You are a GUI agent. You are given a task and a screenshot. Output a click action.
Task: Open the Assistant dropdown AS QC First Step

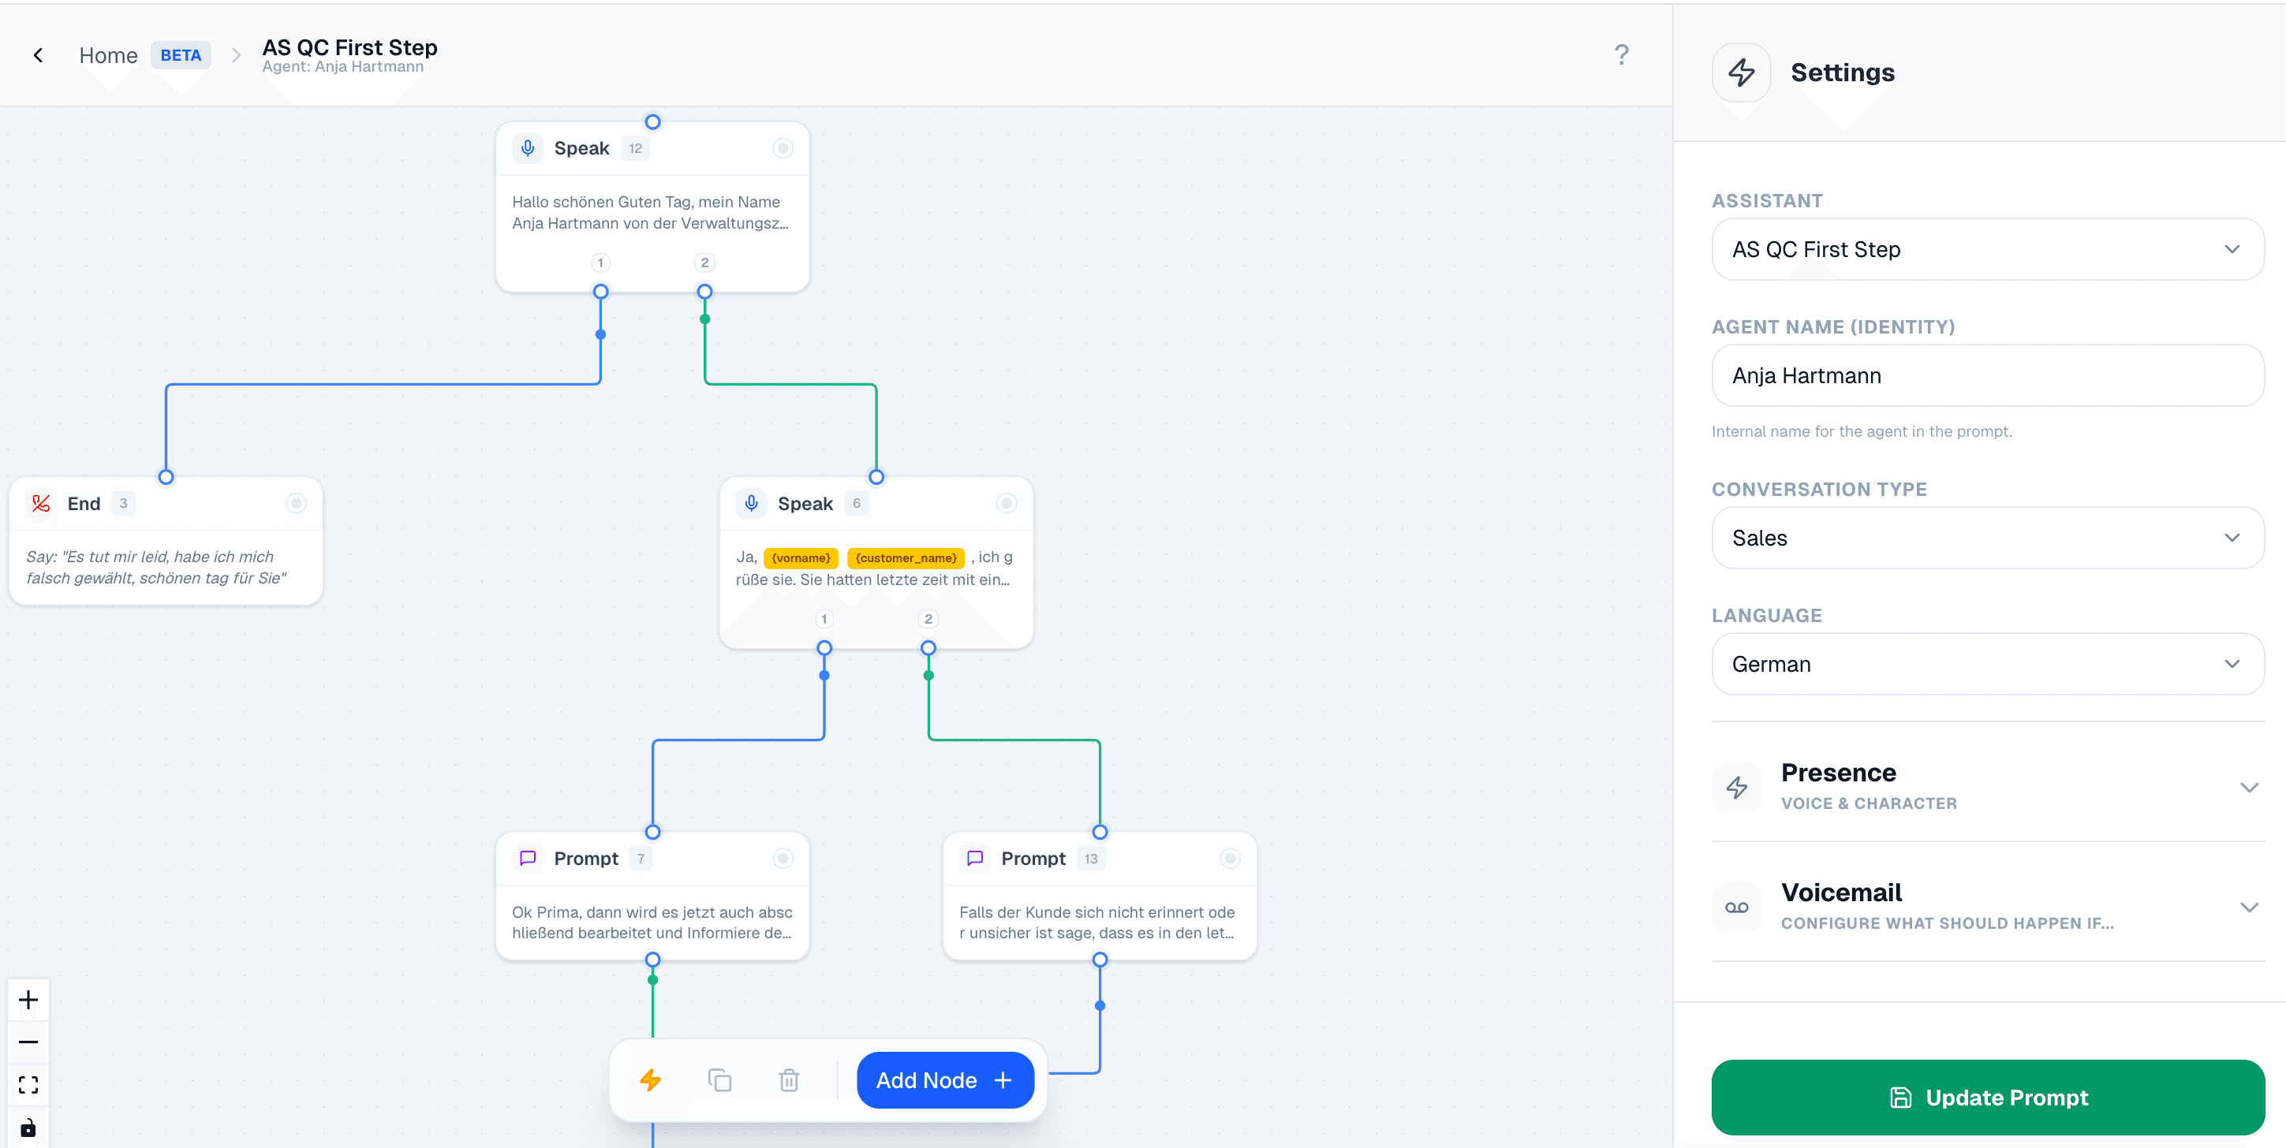click(x=1988, y=249)
